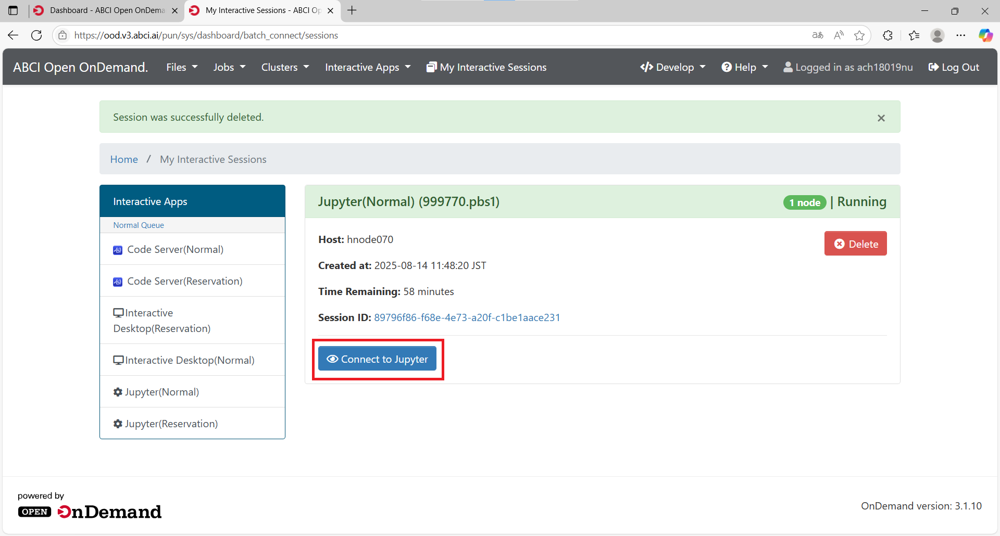Minimize the browser window
Image resolution: width=1000 pixels, height=536 pixels.
tap(925, 10)
